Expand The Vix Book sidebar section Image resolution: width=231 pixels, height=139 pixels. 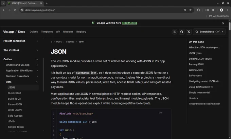click(x=21, y=50)
